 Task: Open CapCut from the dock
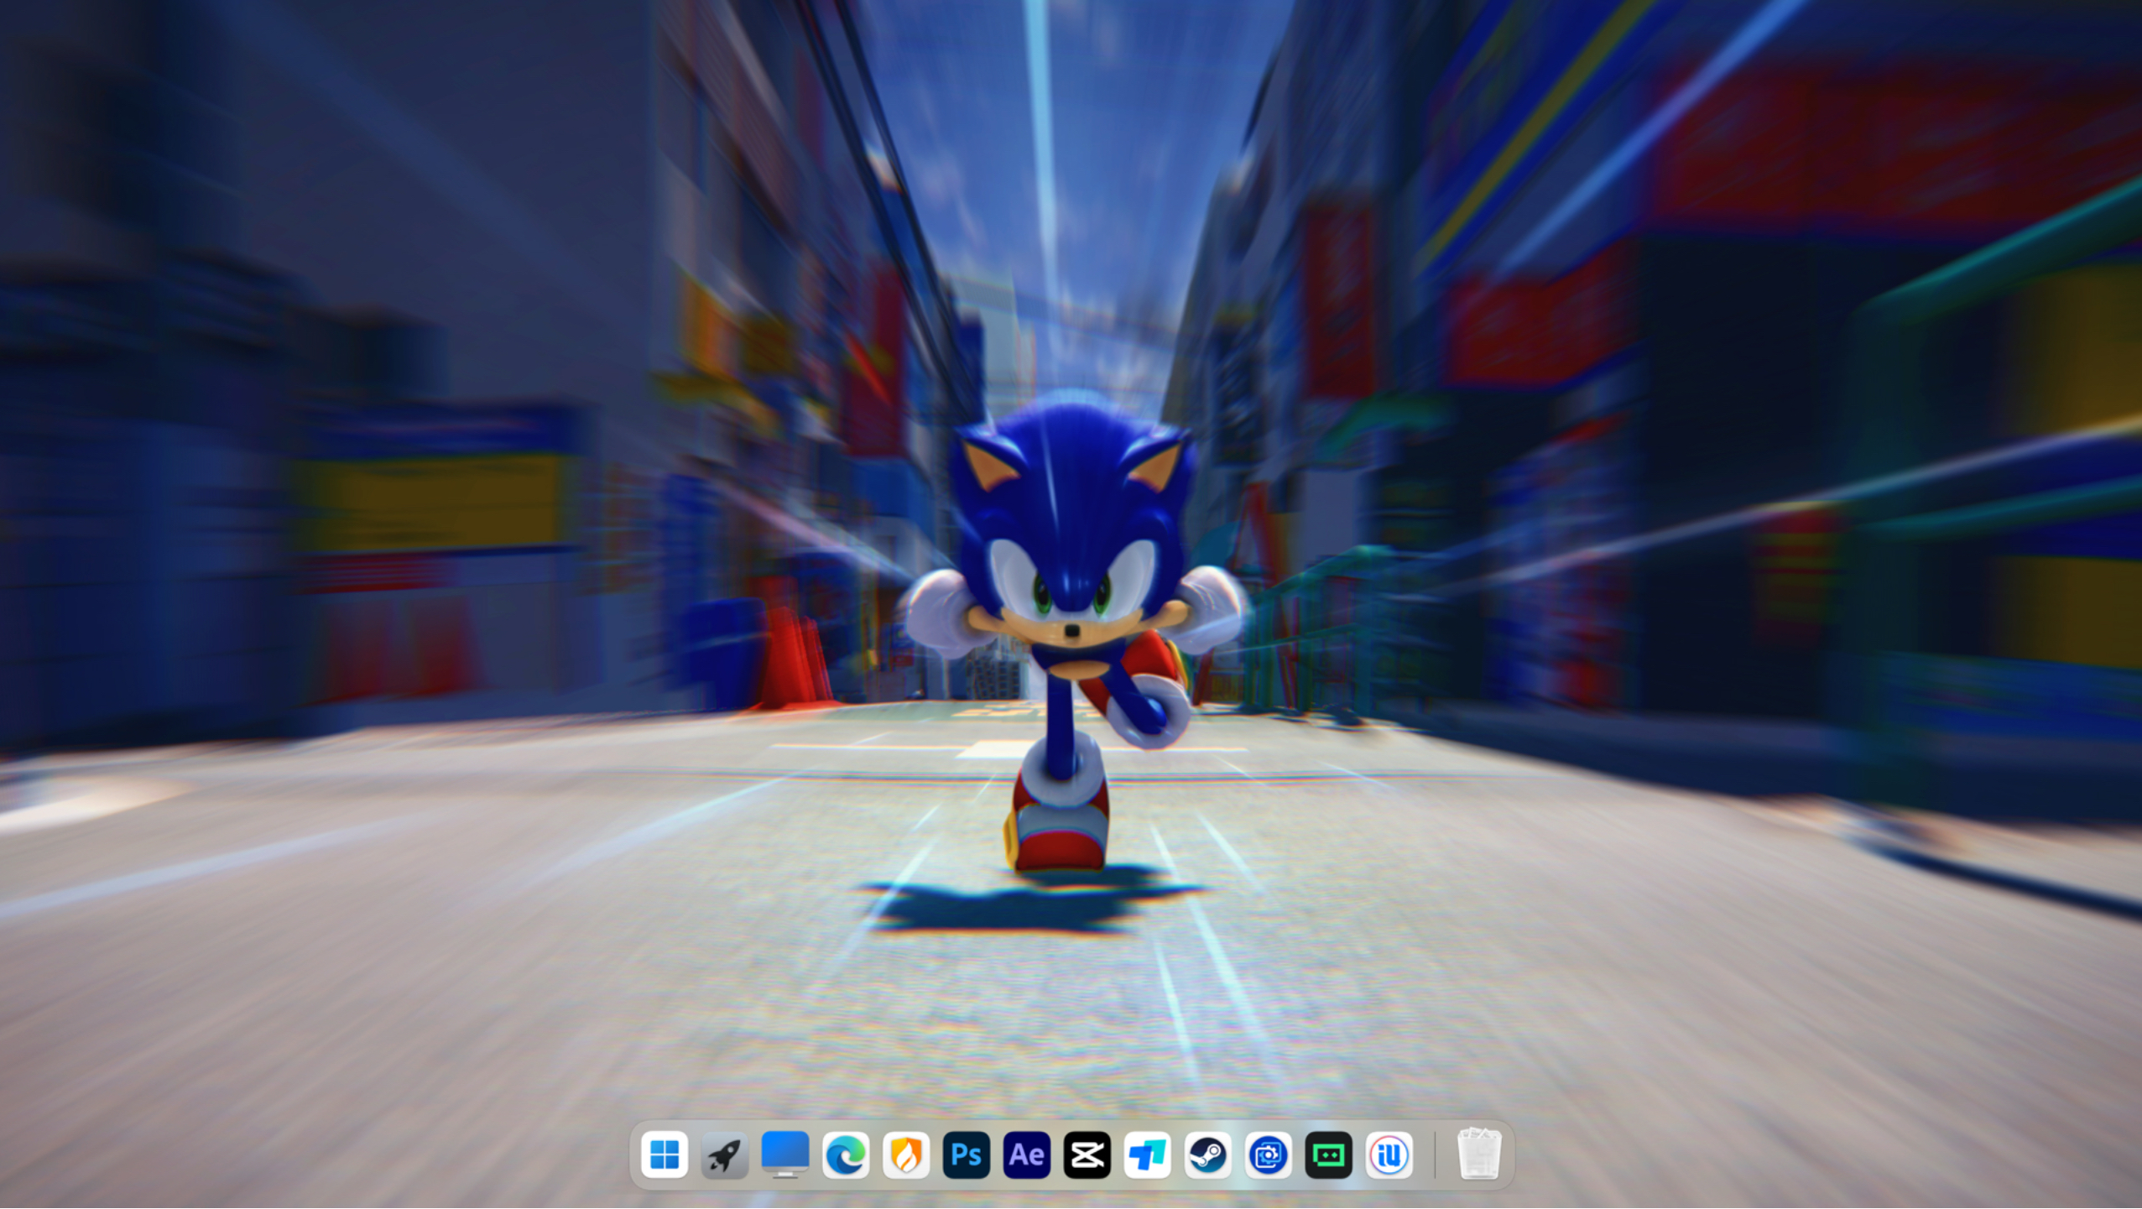(1087, 1155)
